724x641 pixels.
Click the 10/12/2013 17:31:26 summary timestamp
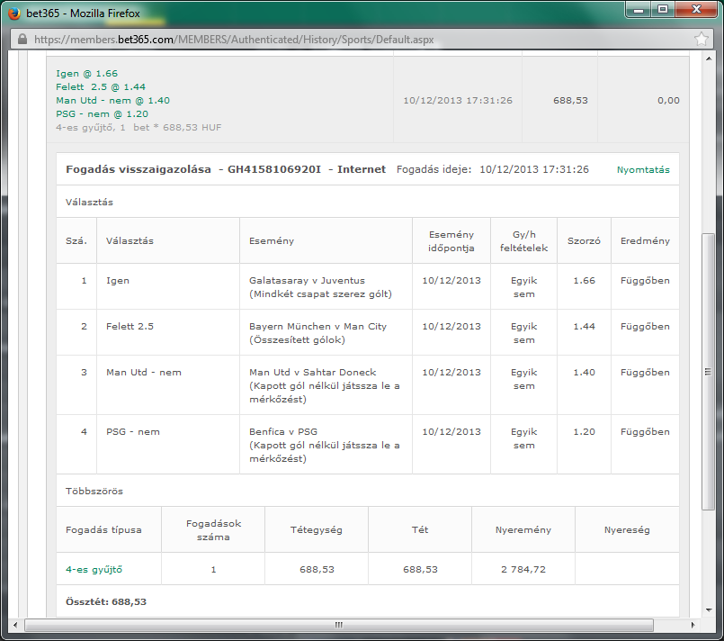coord(458,100)
